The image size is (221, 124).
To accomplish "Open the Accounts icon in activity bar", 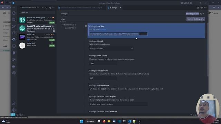I will [x=14, y=103].
